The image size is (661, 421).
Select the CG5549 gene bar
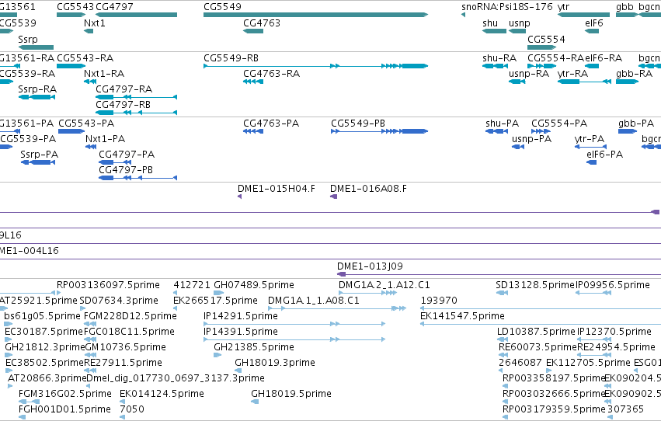(x=315, y=15)
